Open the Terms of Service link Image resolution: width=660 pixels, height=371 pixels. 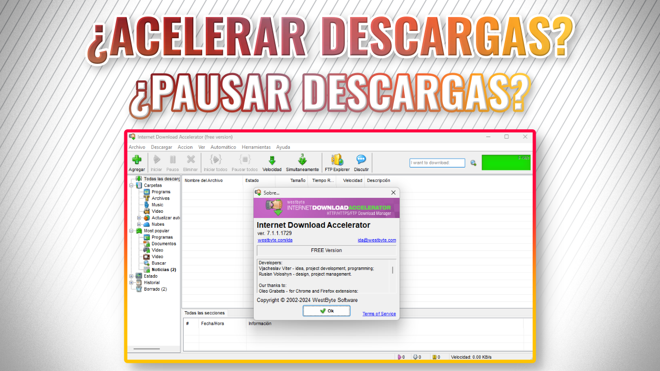click(x=379, y=314)
